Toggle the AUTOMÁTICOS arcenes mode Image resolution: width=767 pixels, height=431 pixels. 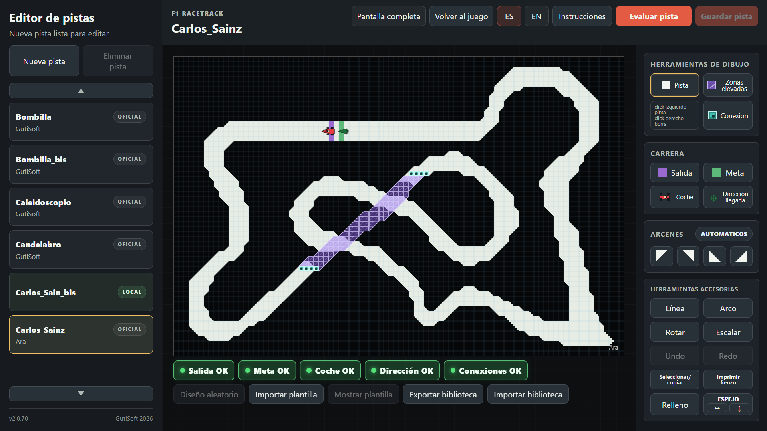pos(724,234)
